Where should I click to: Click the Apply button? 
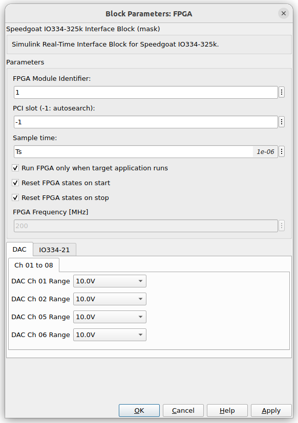[271, 411]
